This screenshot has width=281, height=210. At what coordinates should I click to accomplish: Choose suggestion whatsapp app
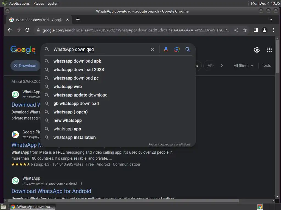(x=118, y=129)
